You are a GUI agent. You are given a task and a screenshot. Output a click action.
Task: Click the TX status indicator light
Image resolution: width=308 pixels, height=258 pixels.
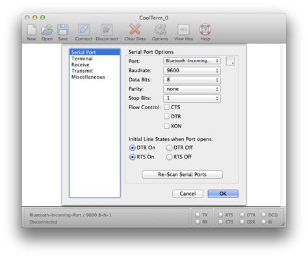(x=198, y=214)
